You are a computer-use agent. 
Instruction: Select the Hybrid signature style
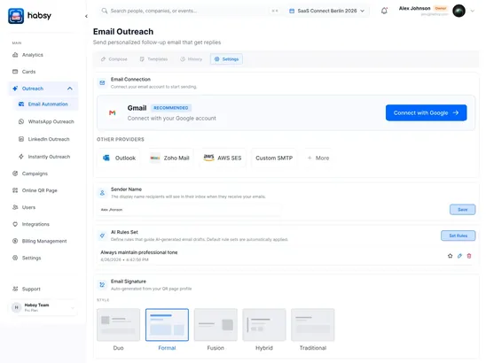(264, 325)
